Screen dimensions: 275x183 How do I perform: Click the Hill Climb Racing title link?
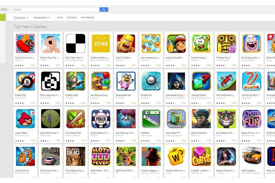[x=225, y=95]
